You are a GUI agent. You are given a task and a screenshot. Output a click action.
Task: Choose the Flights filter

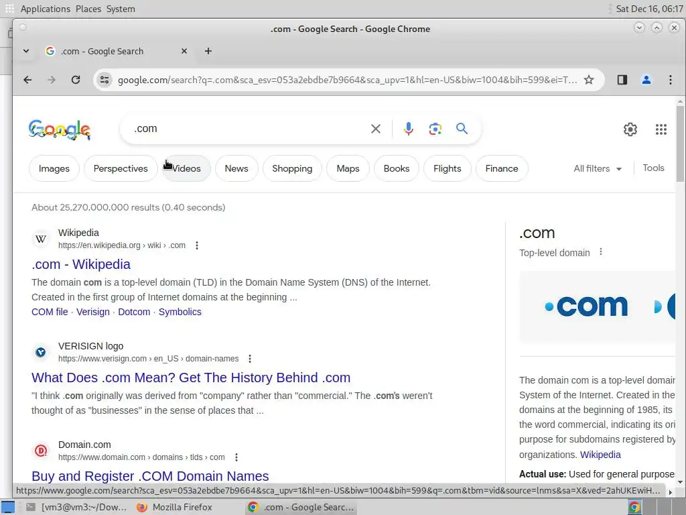tap(447, 168)
